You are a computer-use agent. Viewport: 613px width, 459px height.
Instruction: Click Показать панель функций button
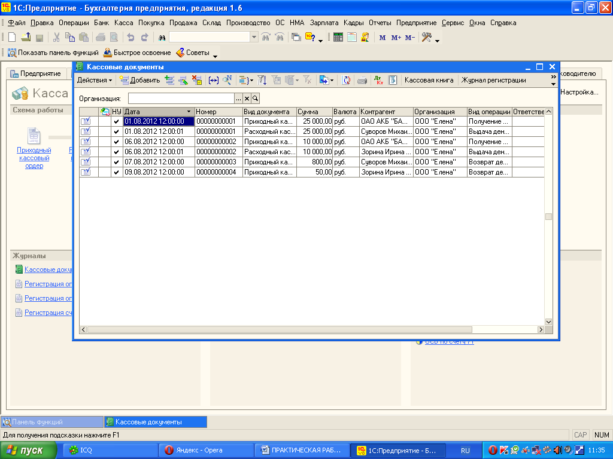coord(53,53)
